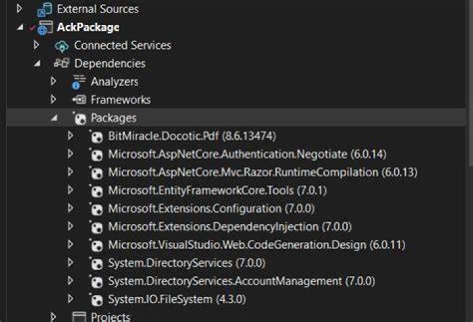Expand the Analyzers node arrow
This screenshot has width=473, height=322.
(53, 81)
